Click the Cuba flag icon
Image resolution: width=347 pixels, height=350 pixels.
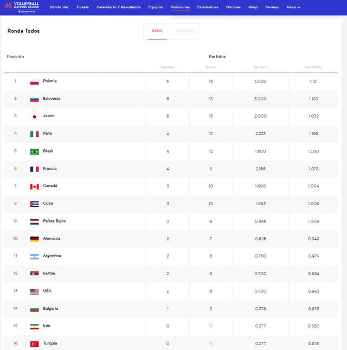coord(34,204)
